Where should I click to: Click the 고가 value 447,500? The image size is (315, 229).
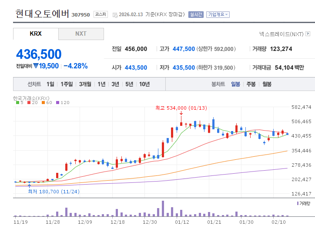pos(184,49)
